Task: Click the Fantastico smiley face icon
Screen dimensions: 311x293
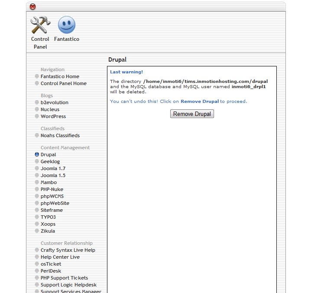Action: pyautogui.click(x=67, y=25)
